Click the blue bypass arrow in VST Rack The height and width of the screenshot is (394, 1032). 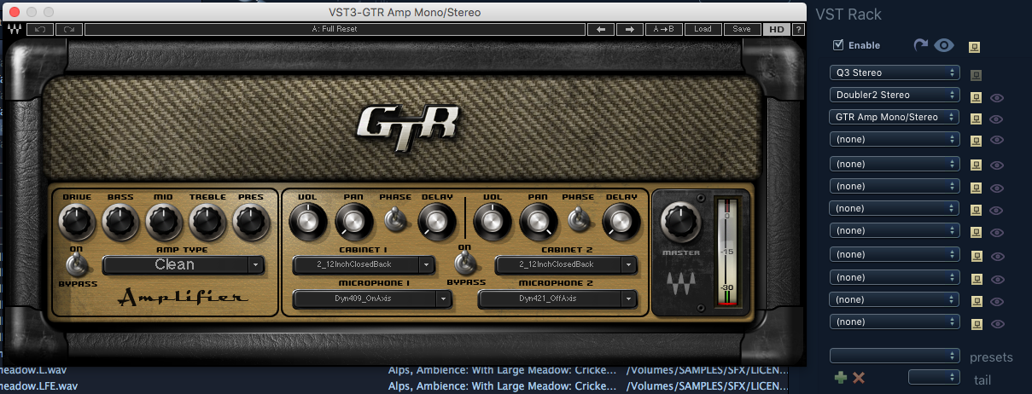coord(919,45)
